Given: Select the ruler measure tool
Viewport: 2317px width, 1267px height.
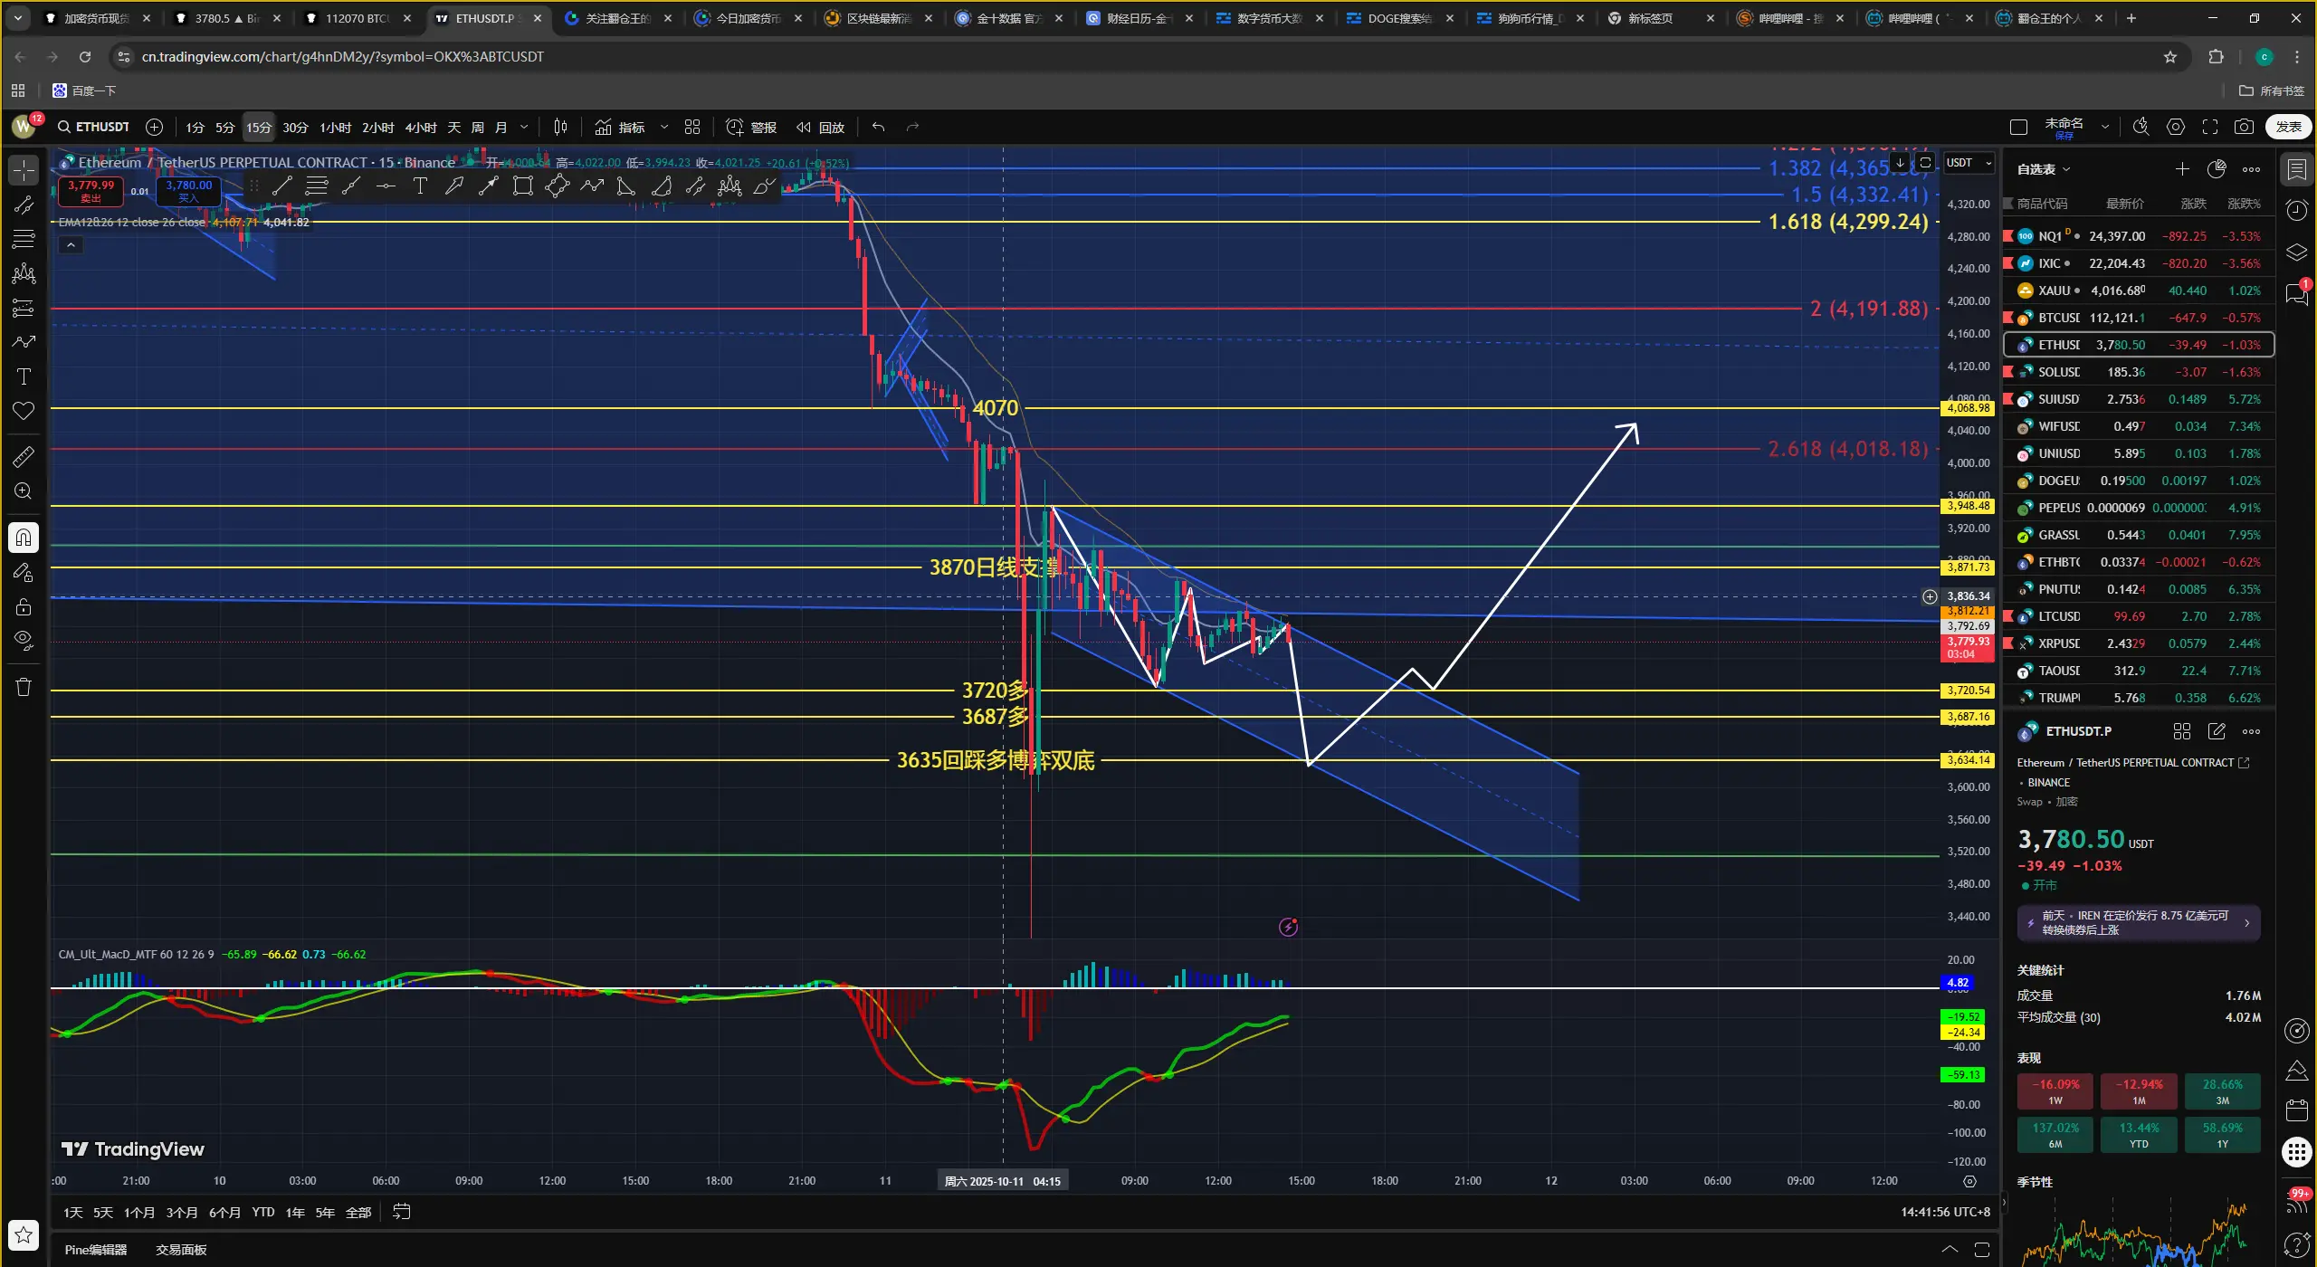Looking at the screenshot, I should click(x=24, y=457).
